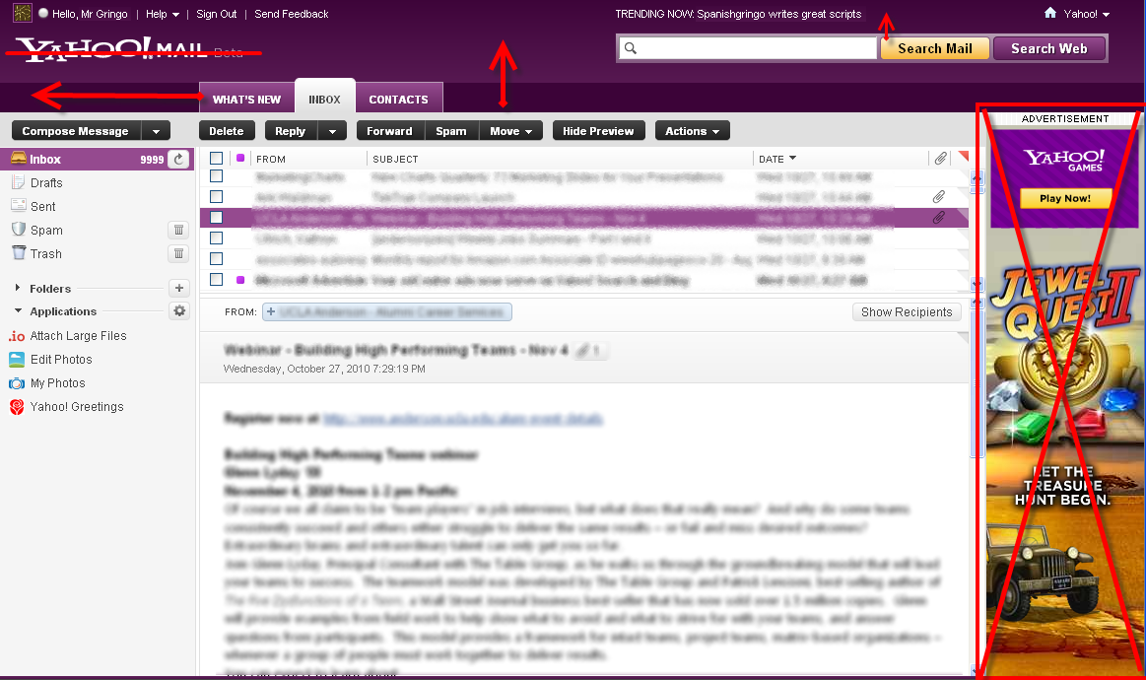Image resolution: width=1146 pixels, height=680 pixels.
Task: Click the Compose Message button
Action: click(76, 131)
